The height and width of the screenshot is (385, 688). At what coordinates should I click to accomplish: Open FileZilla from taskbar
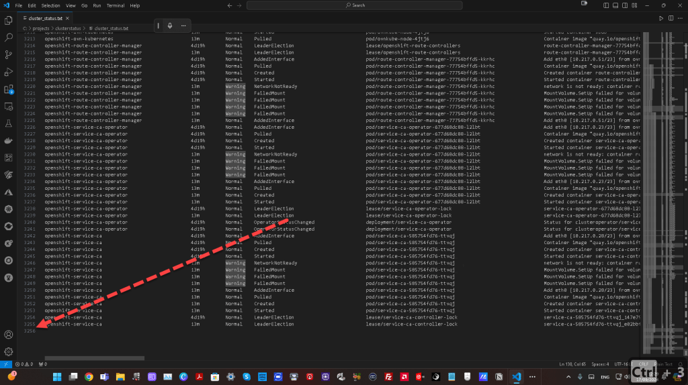point(388,377)
